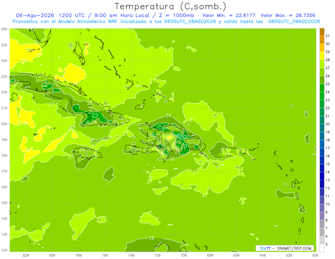Viewport: 335px width, 259px height.
Task: Pick the brown legend swatch above 31
Action: 322,32
